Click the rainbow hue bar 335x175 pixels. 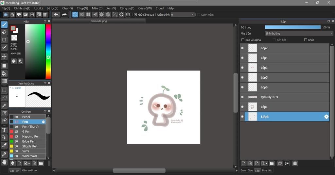pos(48,51)
